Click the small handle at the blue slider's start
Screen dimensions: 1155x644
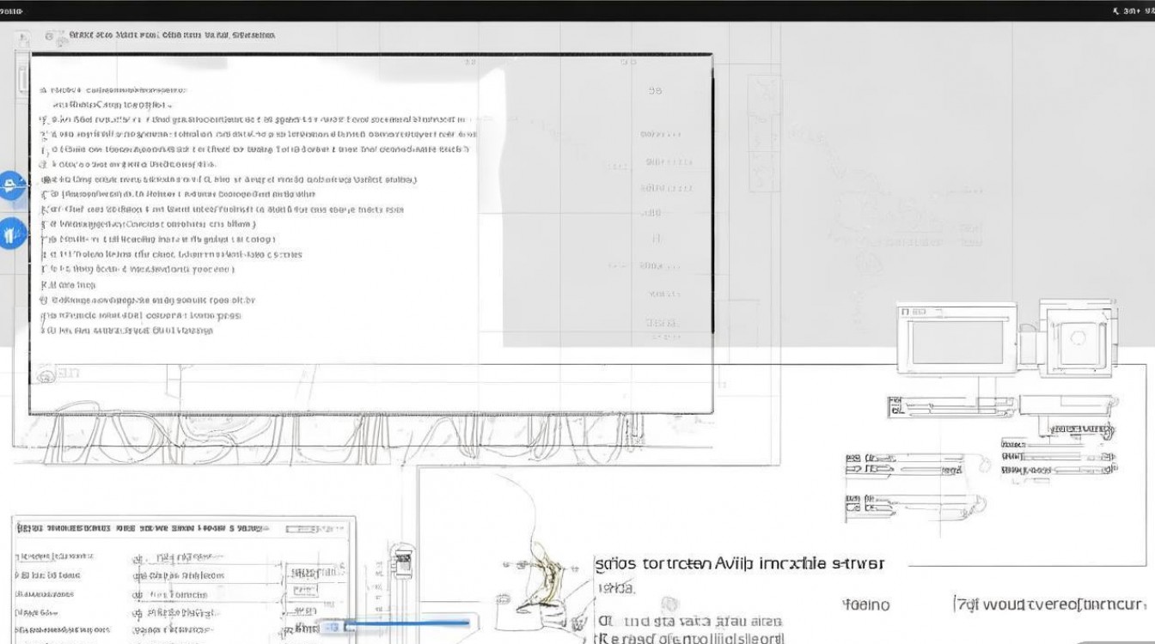(x=325, y=627)
